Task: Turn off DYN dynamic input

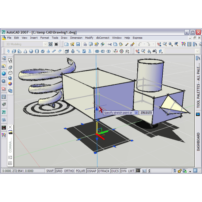Action: (123, 171)
